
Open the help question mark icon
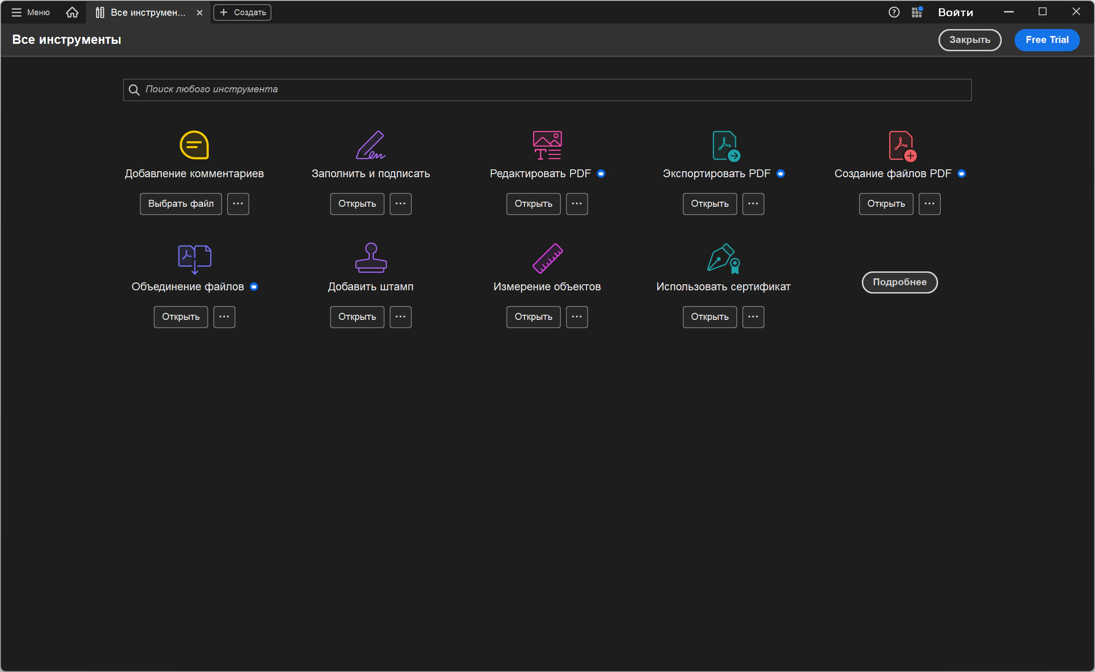(x=894, y=12)
